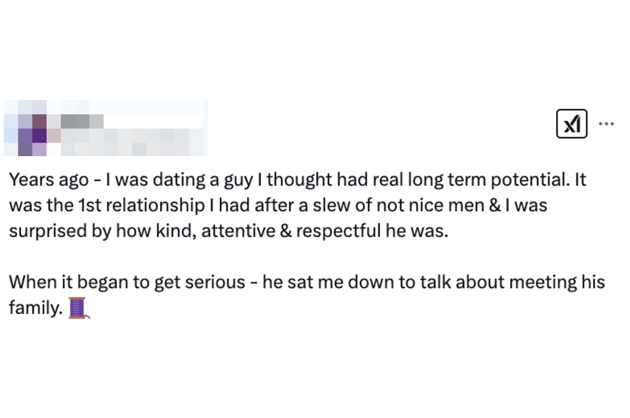Click the words "Years ago"
Screen dimensions: 630x418
48,180
